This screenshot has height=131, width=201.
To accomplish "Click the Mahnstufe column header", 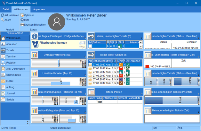I will [x=135, y=98].
